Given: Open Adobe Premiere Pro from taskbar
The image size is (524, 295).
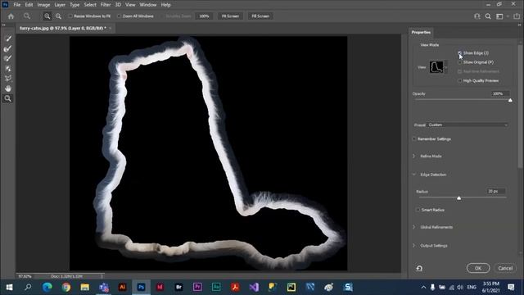Looking at the screenshot, I should click(x=197, y=287).
